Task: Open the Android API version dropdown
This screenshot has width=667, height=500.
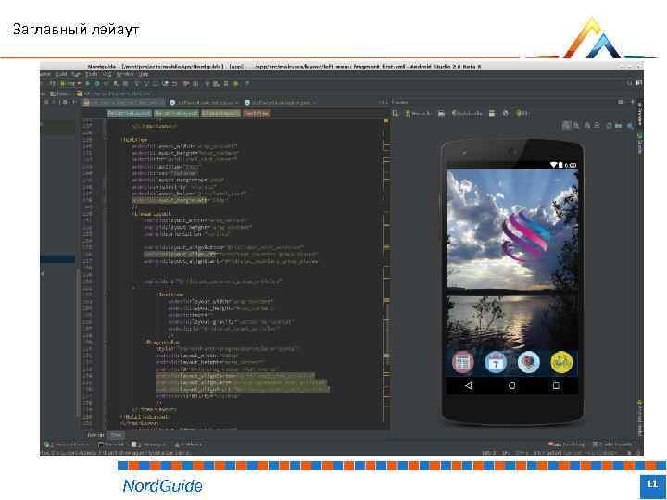Action: [522, 113]
